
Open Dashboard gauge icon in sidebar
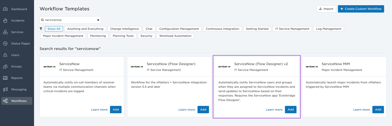(5, 9)
